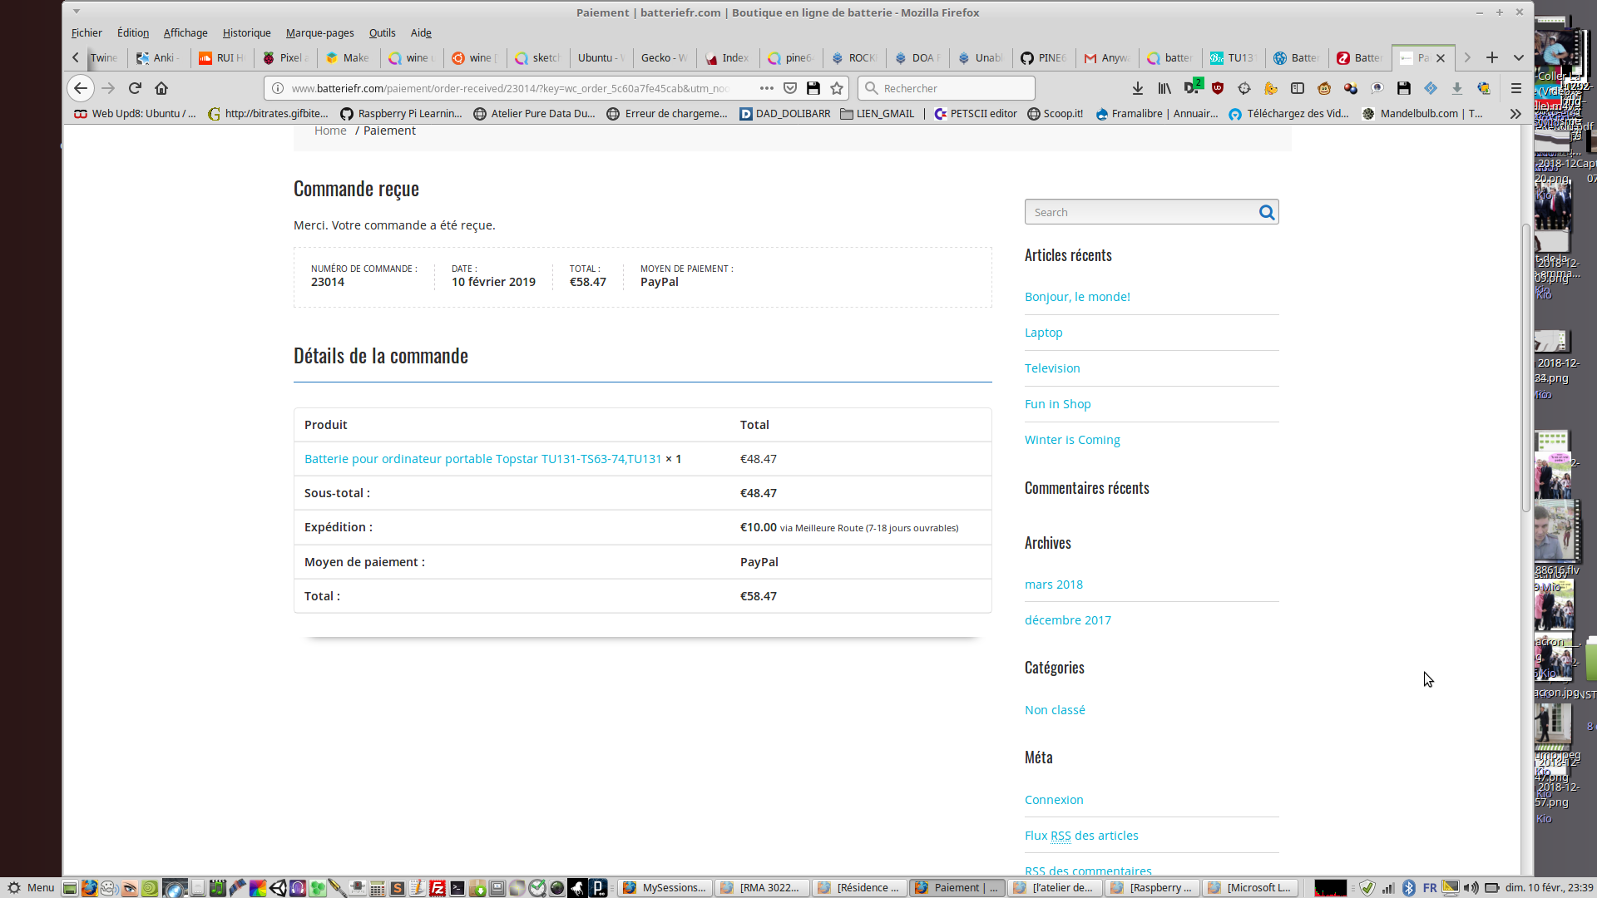
Task: Open the Historique menu
Action: coord(246,33)
